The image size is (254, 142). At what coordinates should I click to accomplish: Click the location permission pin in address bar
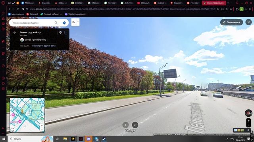[23, 9]
